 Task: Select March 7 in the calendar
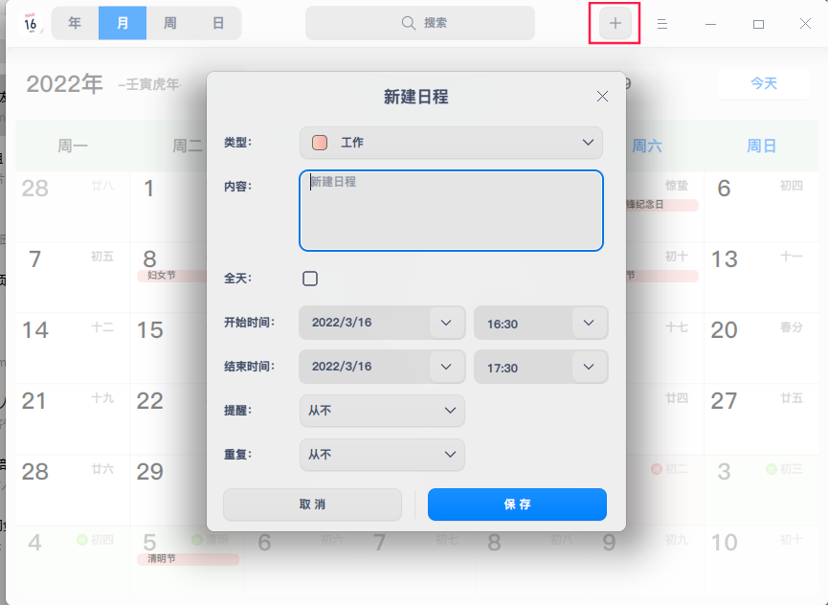click(x=73, y=278)
